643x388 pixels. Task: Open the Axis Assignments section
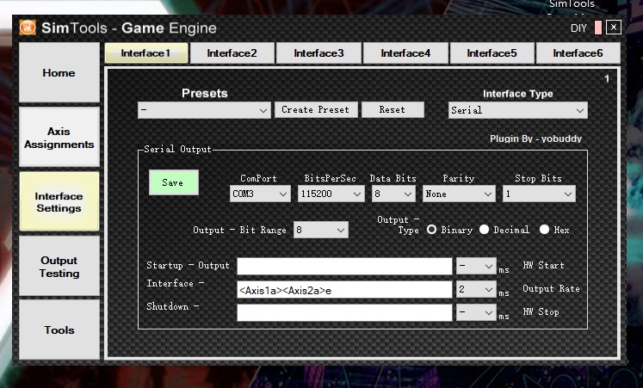[x=59, y=138]
